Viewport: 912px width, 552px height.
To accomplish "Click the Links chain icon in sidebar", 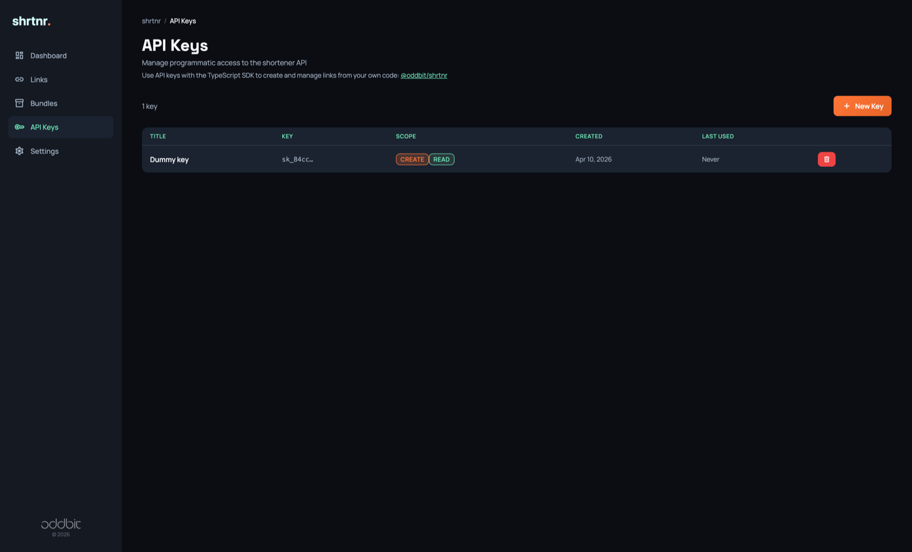I will tap(19, 79).
